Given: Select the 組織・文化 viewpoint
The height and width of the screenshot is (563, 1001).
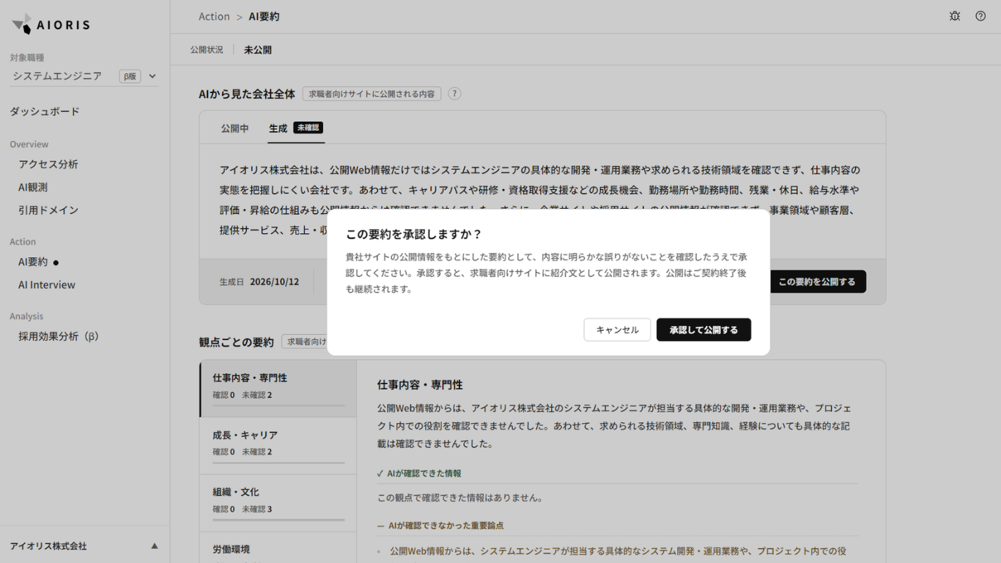Looking at the screenshot, I should click(278, 503).
